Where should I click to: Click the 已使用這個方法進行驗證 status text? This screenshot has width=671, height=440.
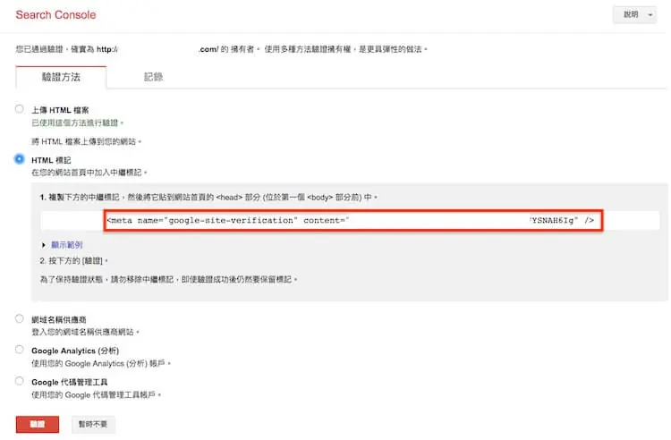[x=78, y=123]
